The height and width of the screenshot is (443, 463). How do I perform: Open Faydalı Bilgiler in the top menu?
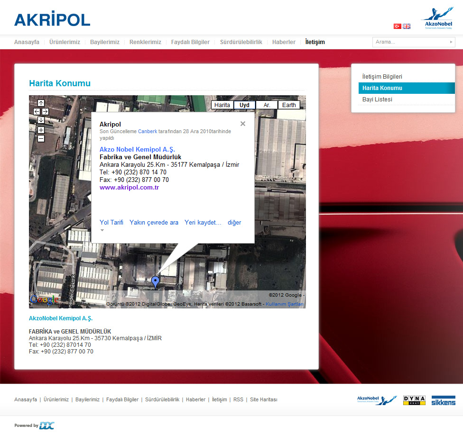coord(190,42)
